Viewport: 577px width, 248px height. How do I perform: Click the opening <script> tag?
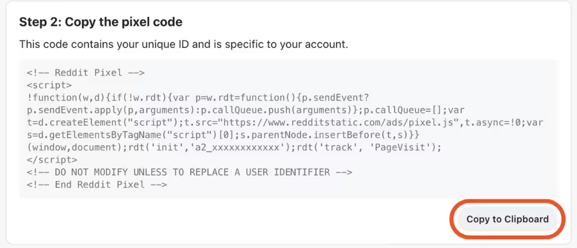coord(49,85)
